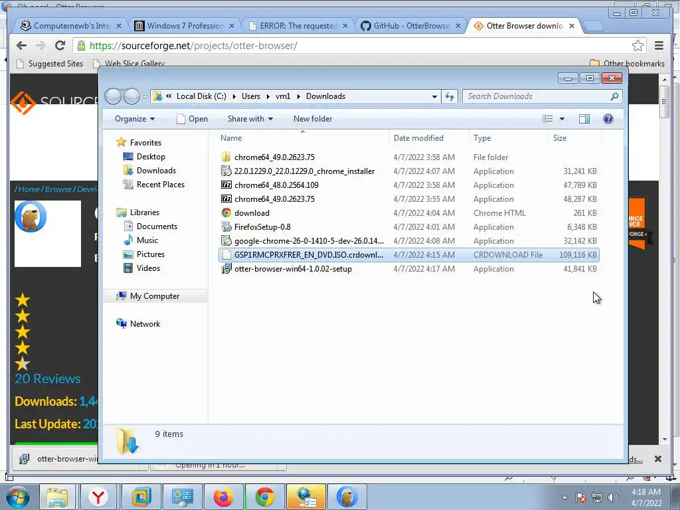
Task: Select Desktop under Favorites
Action: coord(144,157)
